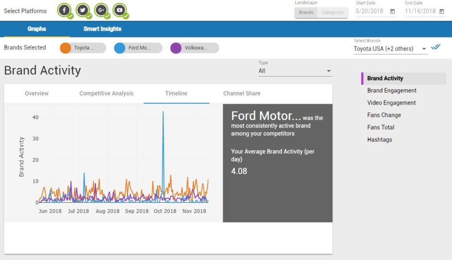Image resolution: width=452 pixels, height=260 pixels.
Task: Select the Channel Share tab
Action: 242,93
